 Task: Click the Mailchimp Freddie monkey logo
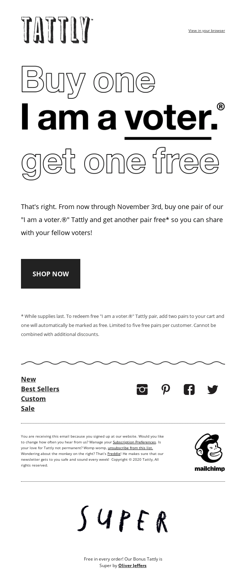pyautogui.click(x=209, y=448)
